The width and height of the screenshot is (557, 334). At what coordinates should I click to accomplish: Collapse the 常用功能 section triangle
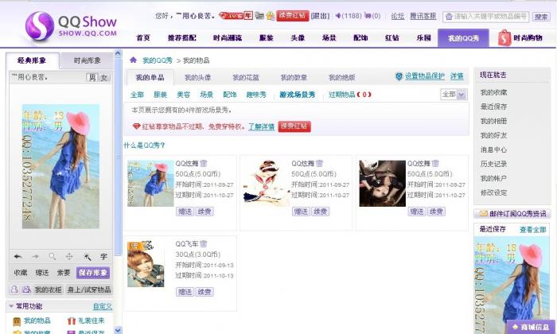coord(11,306)
